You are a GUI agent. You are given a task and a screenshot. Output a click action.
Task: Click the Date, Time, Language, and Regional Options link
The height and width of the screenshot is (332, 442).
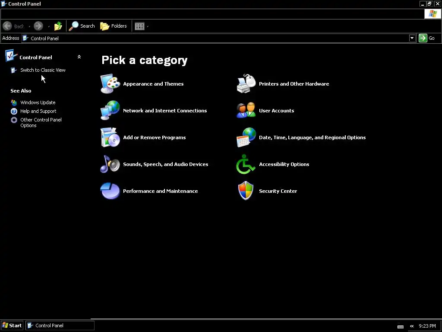[x=313, y=137]
